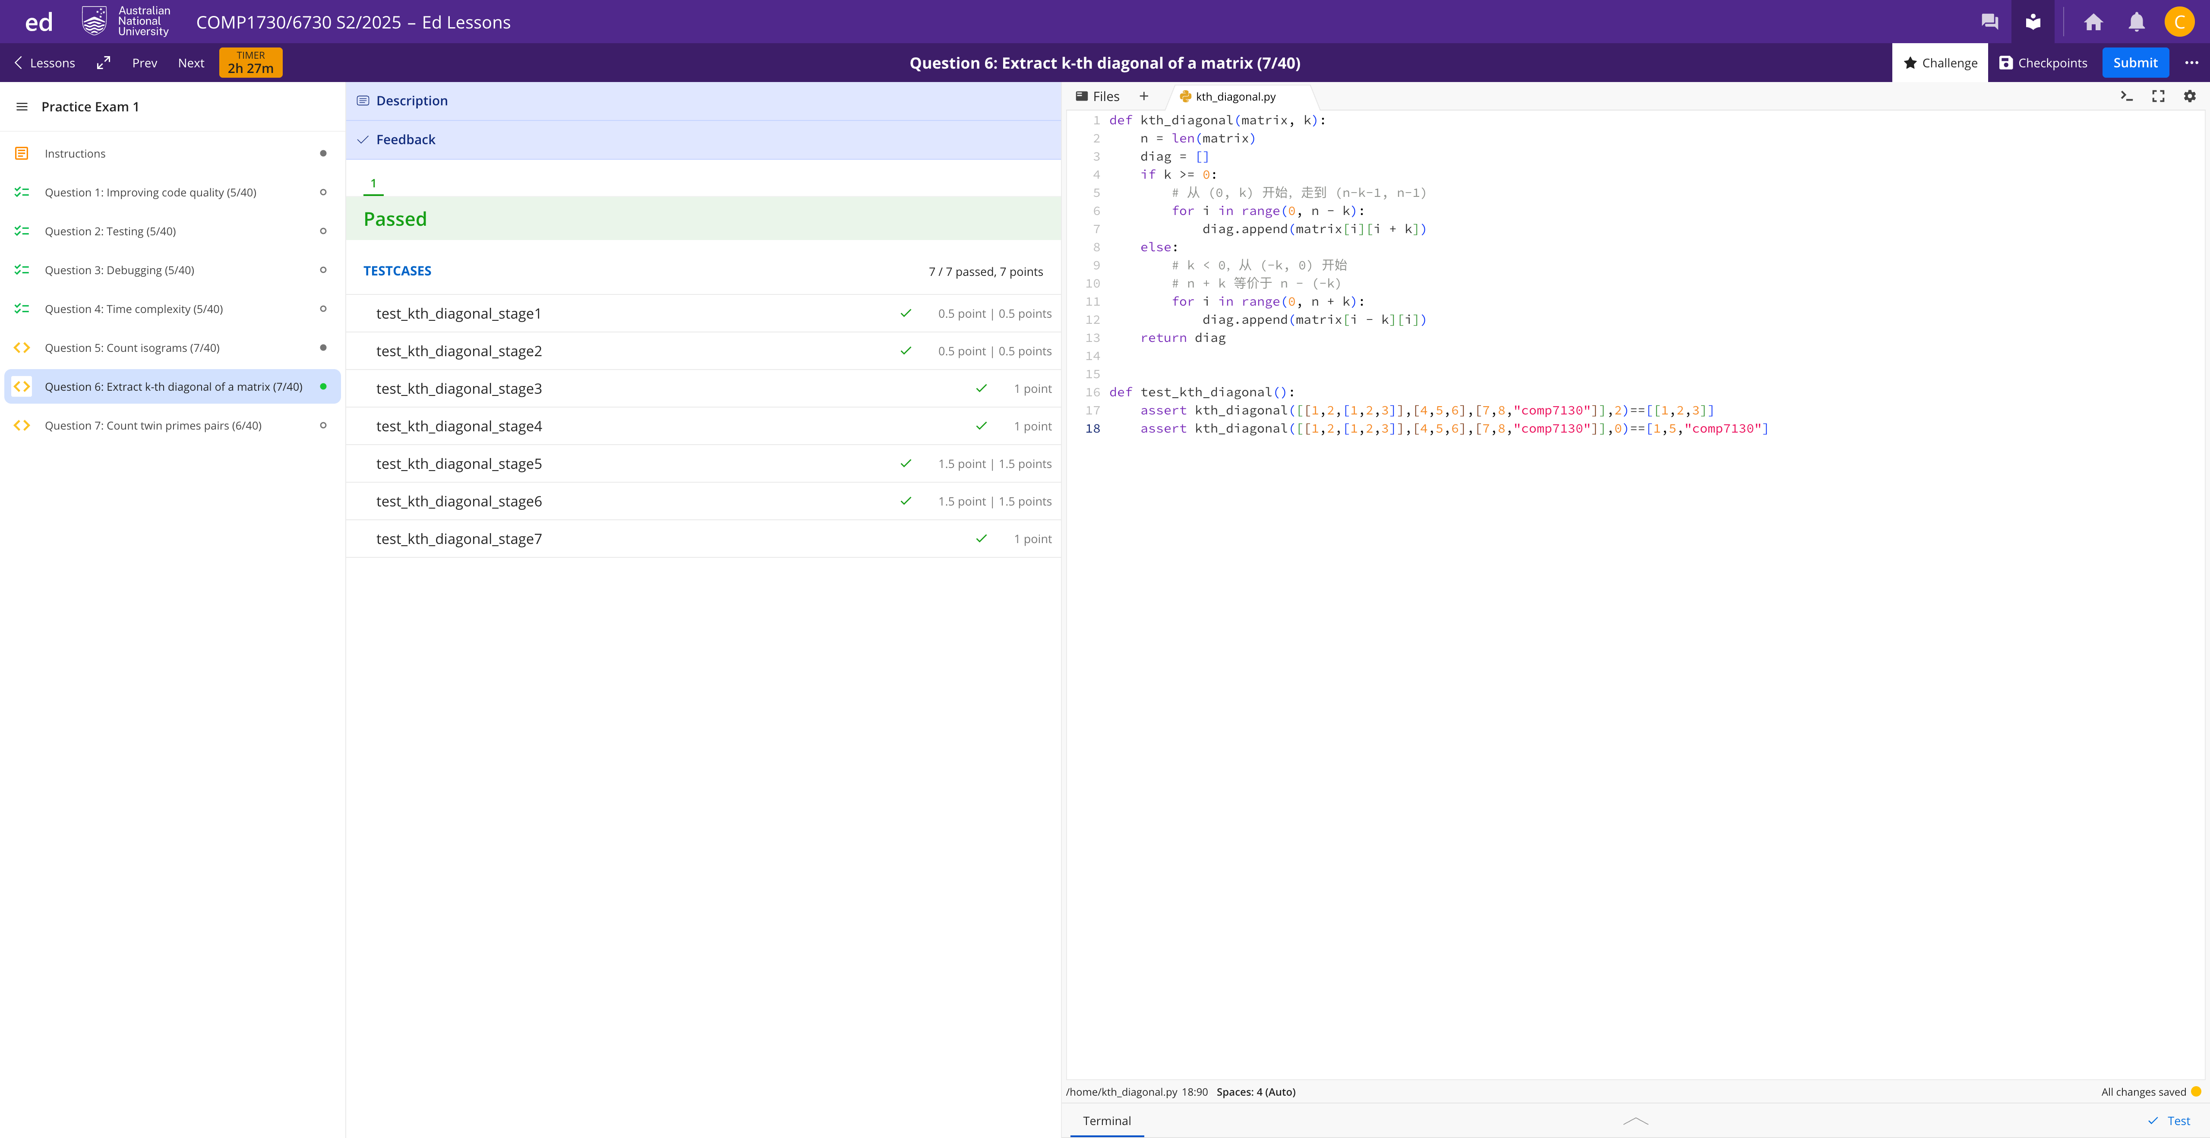Open the Ed logo home
The image size is (2210, 1138).
click(x=38, y=22)
